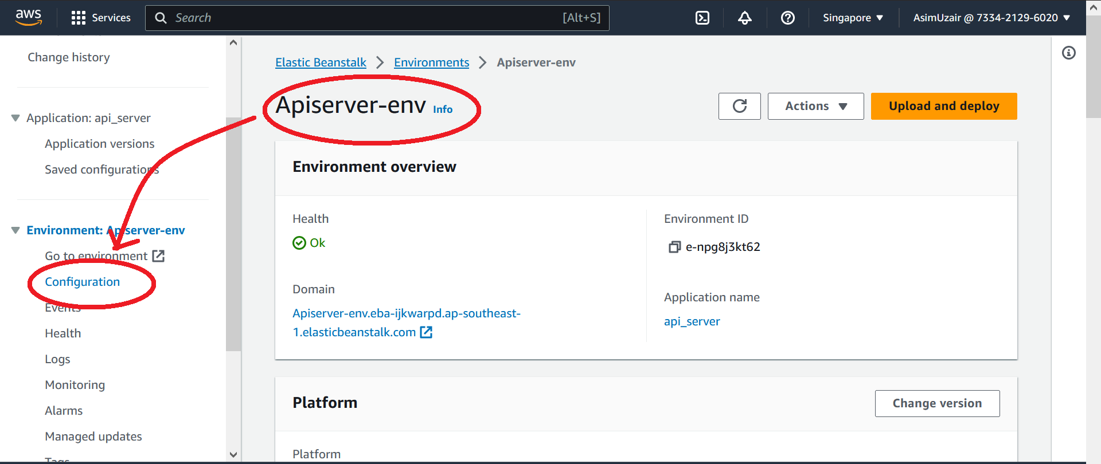Open the api_server application name link
1101x464 pixels.
[x=692, y=321]
